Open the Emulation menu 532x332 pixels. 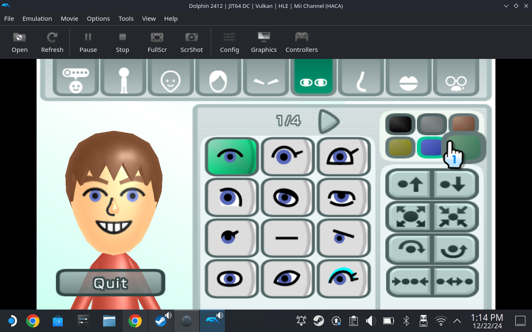(x=37, y=18)
